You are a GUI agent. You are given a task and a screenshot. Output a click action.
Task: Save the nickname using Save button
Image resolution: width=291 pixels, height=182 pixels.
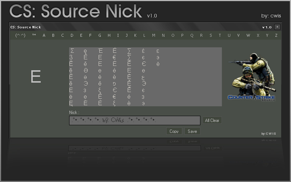192,131
